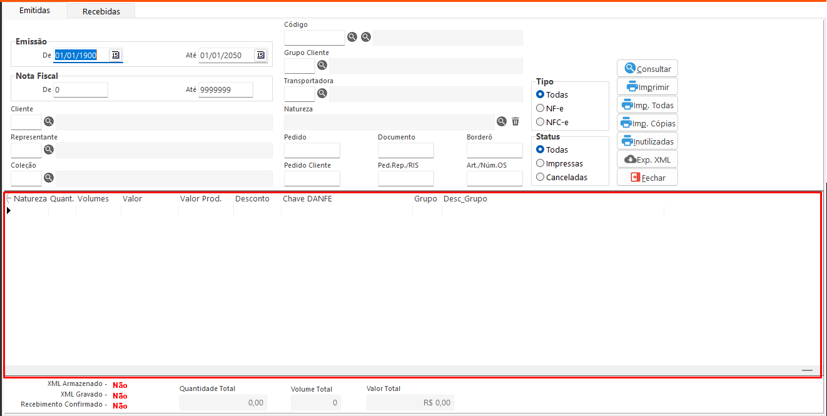Select the NF-e type radio button
827x416 pixels.
click(540, 108)
